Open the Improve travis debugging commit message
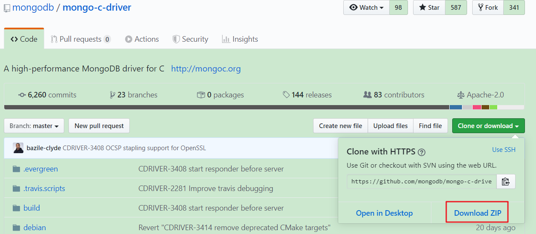The height and width of the screenshot is (234, 536). coord(206,188)
